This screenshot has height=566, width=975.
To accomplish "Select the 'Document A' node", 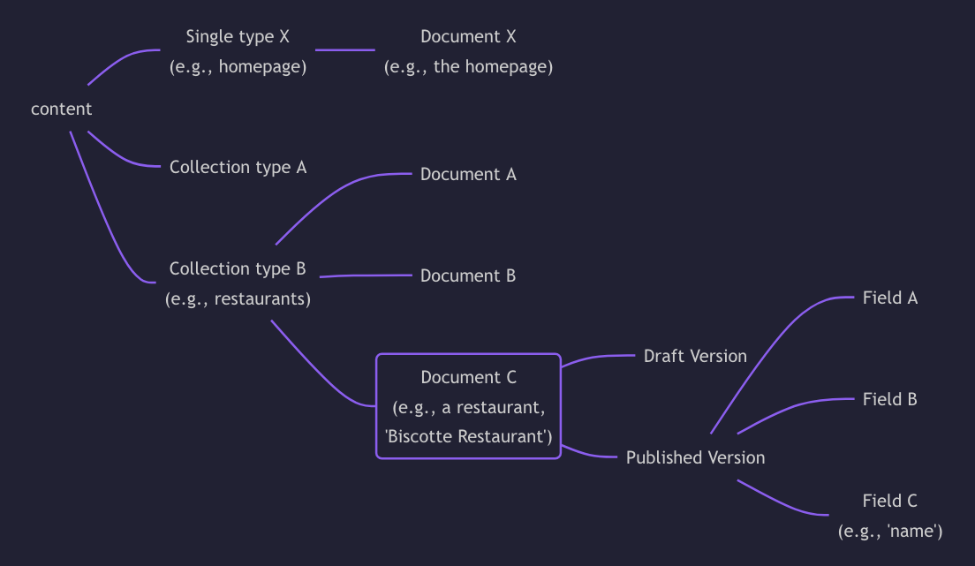I will coord(468,174).
